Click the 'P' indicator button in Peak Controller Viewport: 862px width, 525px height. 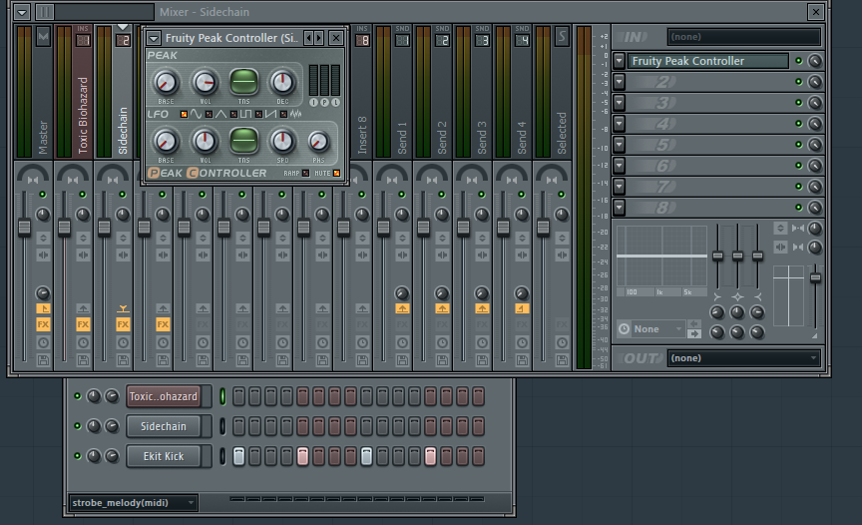324,102
